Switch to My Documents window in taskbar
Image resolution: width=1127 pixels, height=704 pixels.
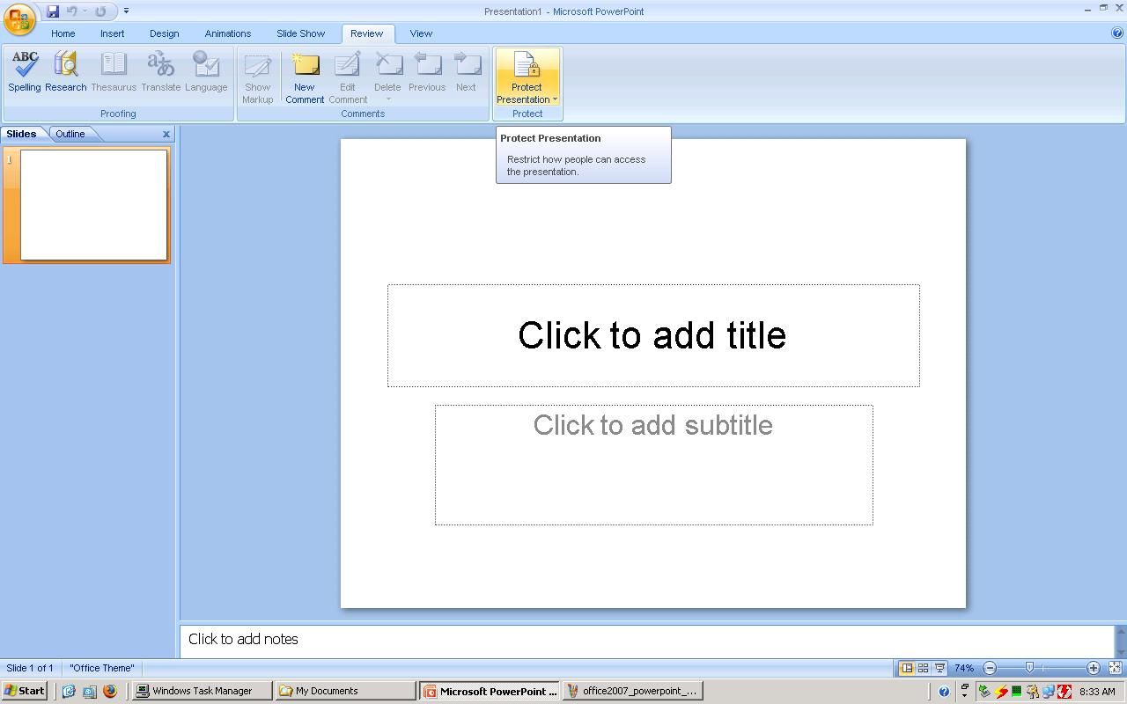pyautogui.click(x=345, y=691)
